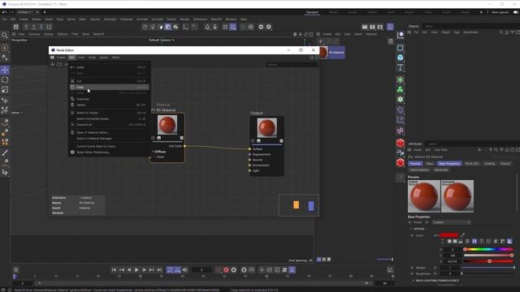Click the record keyframe red button
This screenshot has width=520, height=292.
pos(226,270)
